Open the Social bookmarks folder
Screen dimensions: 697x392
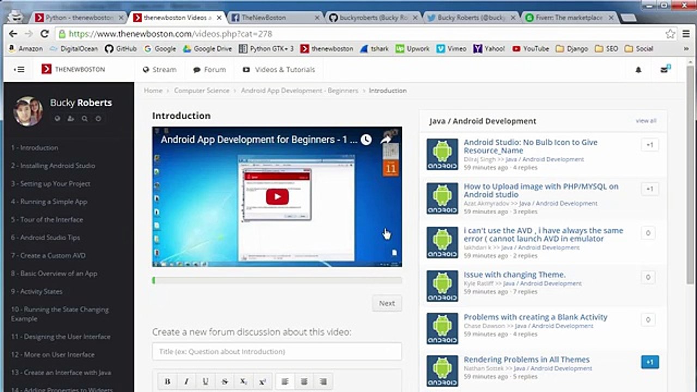click(639, 48)
